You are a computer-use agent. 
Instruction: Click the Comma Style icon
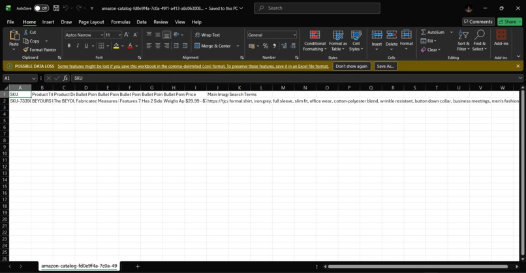[x=274, y=46]
